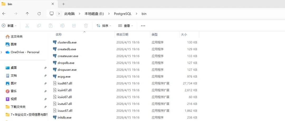Select 此电脑 in the breadcrumb
Screen dimensions: 285x121
69,14
